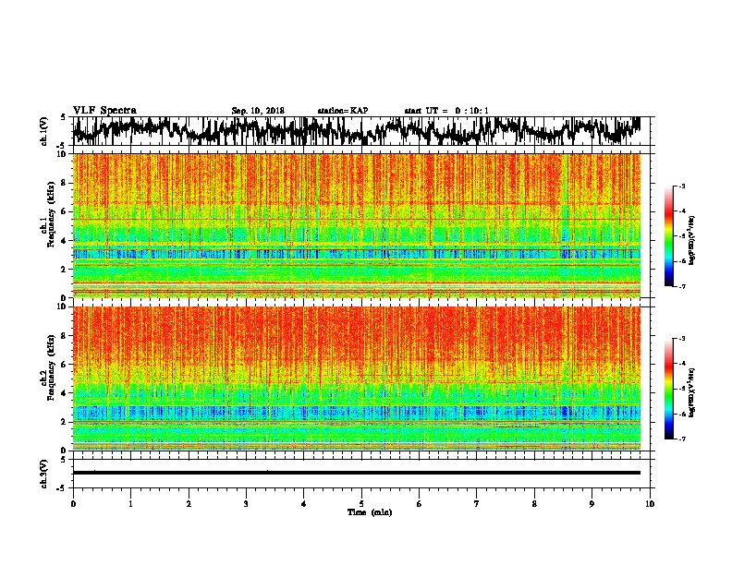The height and width of the screenshot is (565, 732).
Task: Click the flat ch.3 voltage trace line
Action: 357,473
